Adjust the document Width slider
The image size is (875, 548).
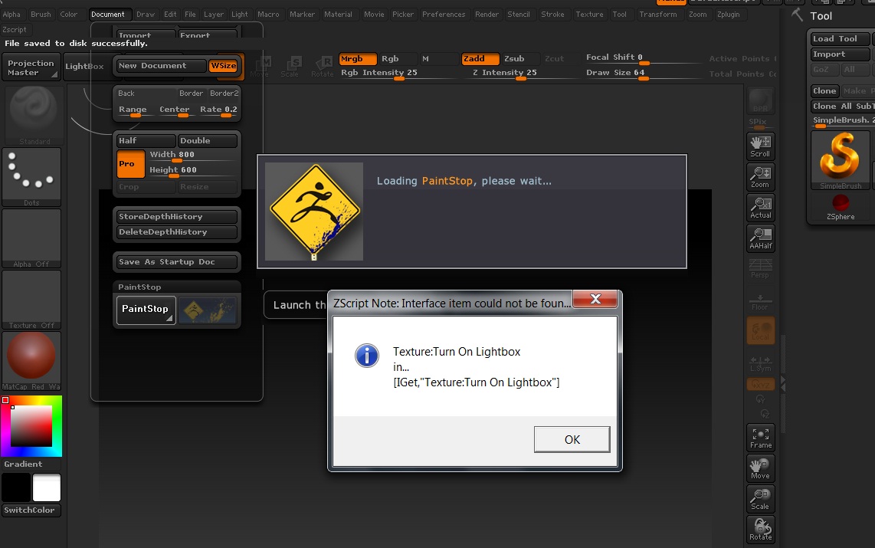(192, 155)
